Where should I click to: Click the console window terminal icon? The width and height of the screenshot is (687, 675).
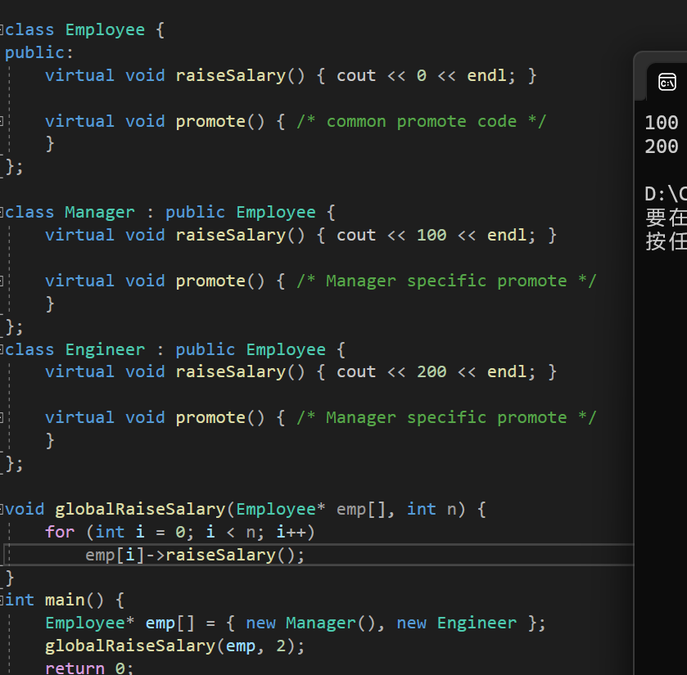coord(667,82)
